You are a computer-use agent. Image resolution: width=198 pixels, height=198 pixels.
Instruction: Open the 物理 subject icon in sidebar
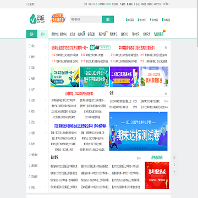coord(30,79)
